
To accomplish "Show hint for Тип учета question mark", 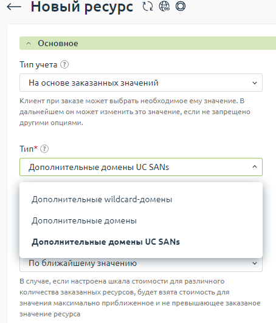I will 64,64.
